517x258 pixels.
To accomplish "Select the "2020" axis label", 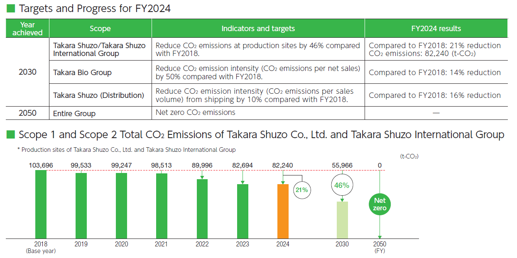I will pyautogui.click(x=121, y=244).
